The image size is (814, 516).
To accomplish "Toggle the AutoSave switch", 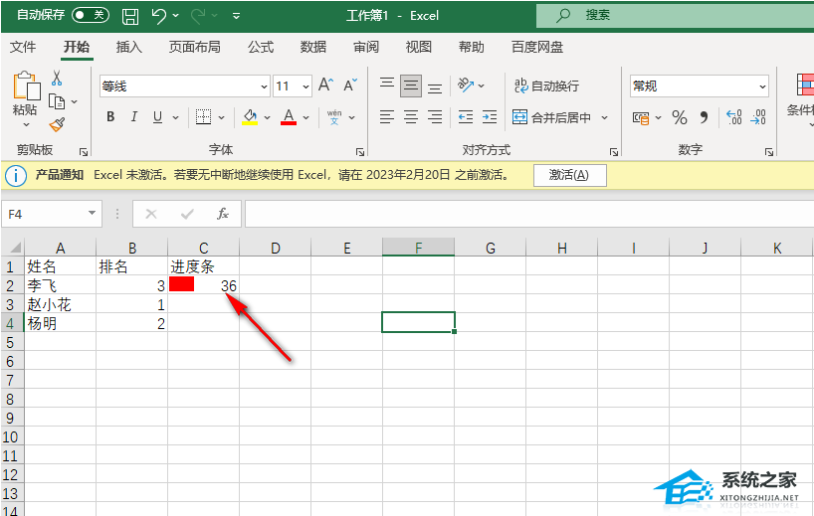I will [91, 15].
